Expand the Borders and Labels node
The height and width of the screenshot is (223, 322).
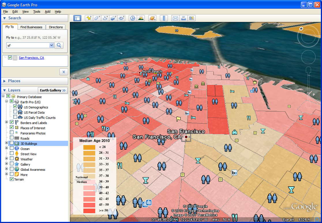point(7,122)
